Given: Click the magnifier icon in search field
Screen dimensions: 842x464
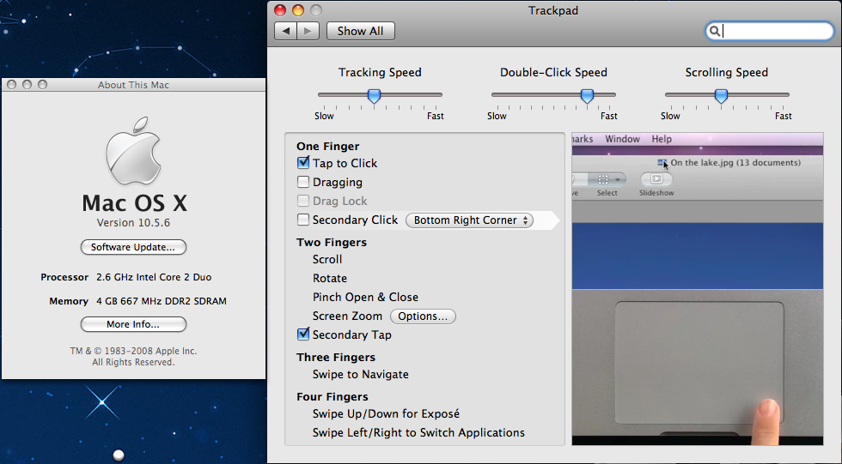Looking at the screenshot, I should click(715, 31).
